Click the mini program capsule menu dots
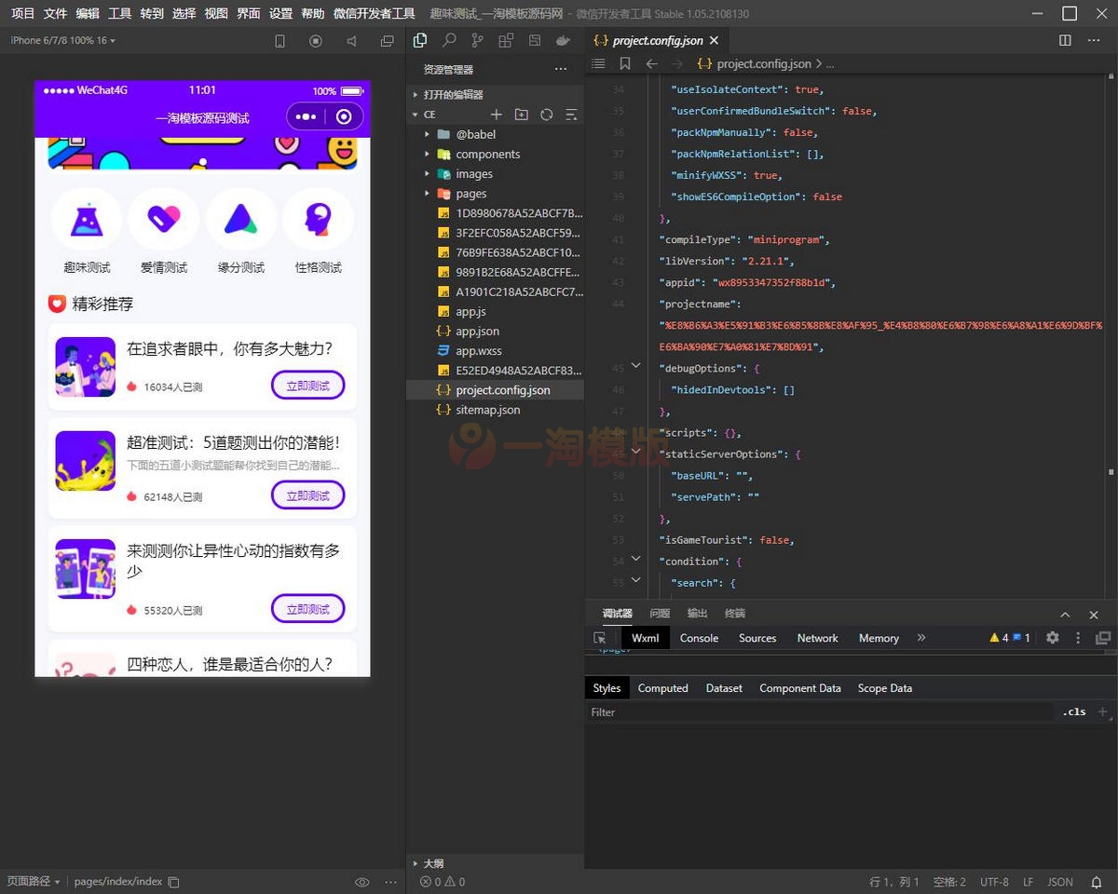This screenshot has width=1118, height=894. click(x=306, y=116)
